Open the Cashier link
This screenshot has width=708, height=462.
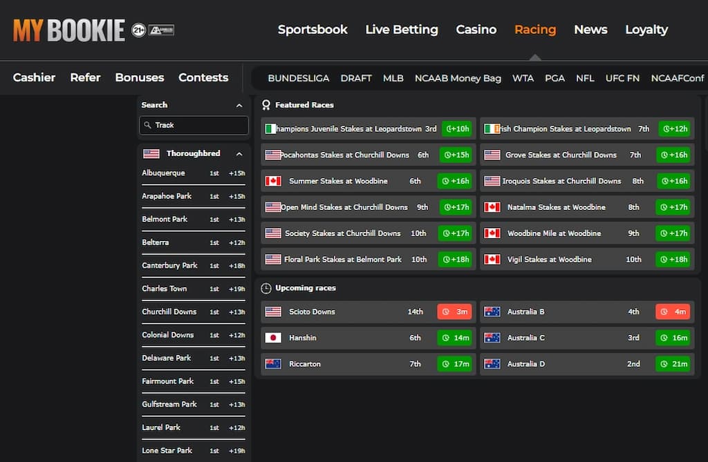pyautogui.click(x=34, y=77)
